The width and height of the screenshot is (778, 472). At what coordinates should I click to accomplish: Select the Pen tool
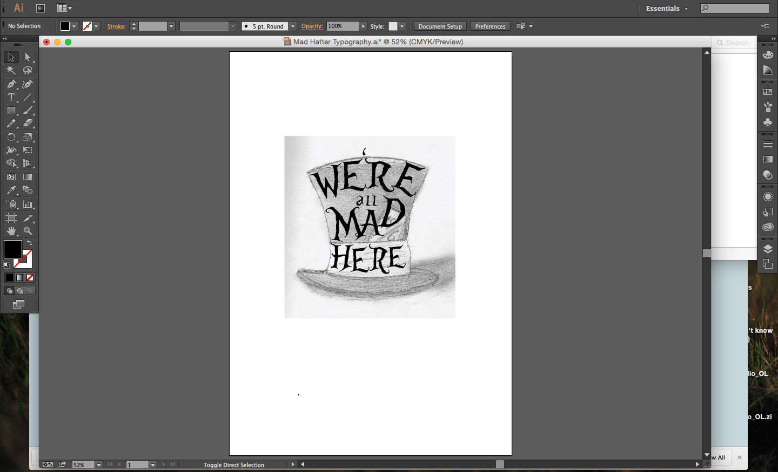(x=11, y=84)
